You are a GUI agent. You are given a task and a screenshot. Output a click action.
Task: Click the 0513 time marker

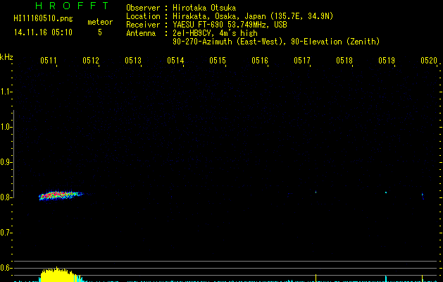click(x=133, y=61)
